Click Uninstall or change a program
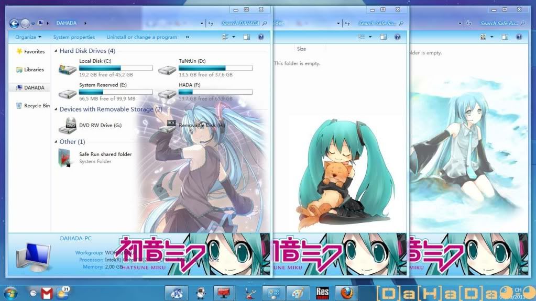The height and width of the screenshot is (301, 536). tap(141, 37)
